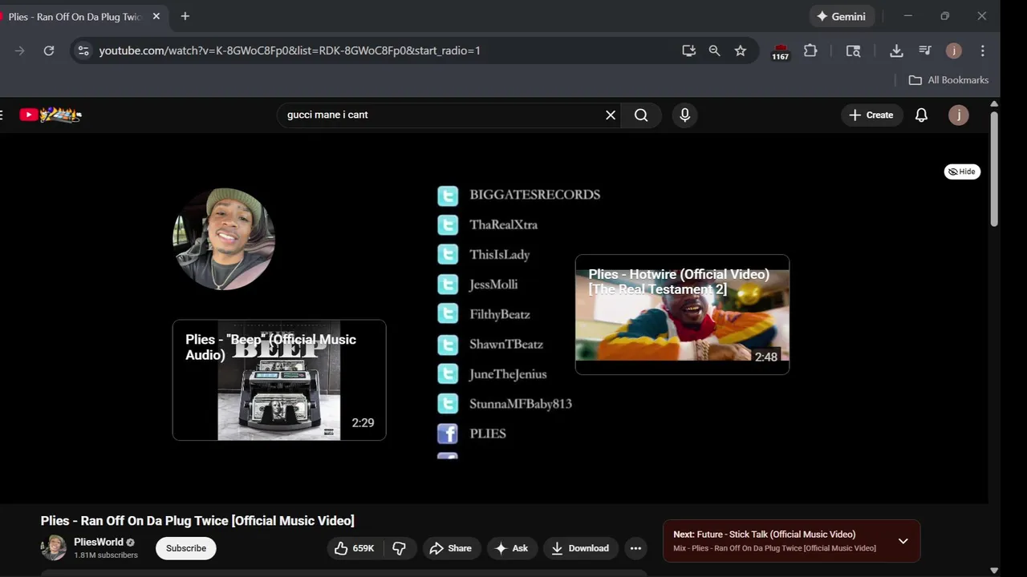The width and height of the screenshot is (1027, 577).
Task: Go to YouTube home via logo
Action: pos(51,115)
